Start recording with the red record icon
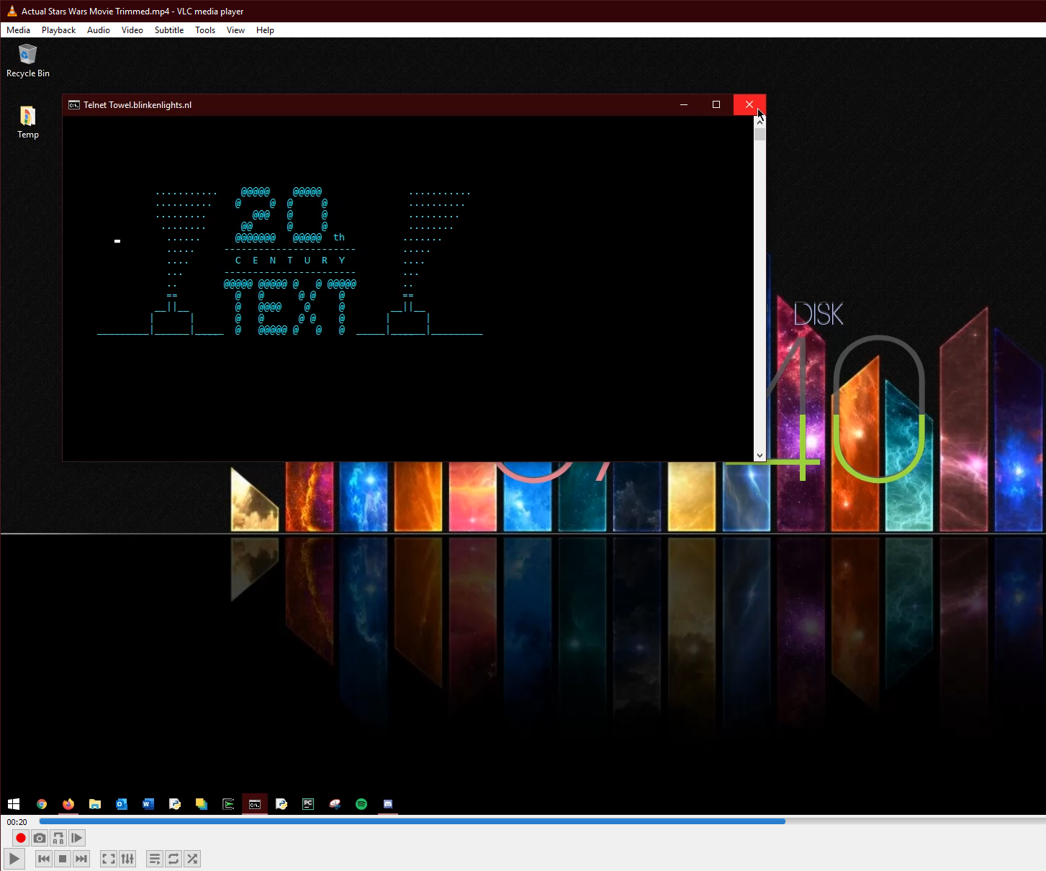Screen dimensions: 1046x871 click(x=20, y=837)
